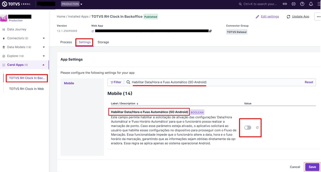321x172 pixels.
Task: Click the Cancel button
Action: (295, 167)
